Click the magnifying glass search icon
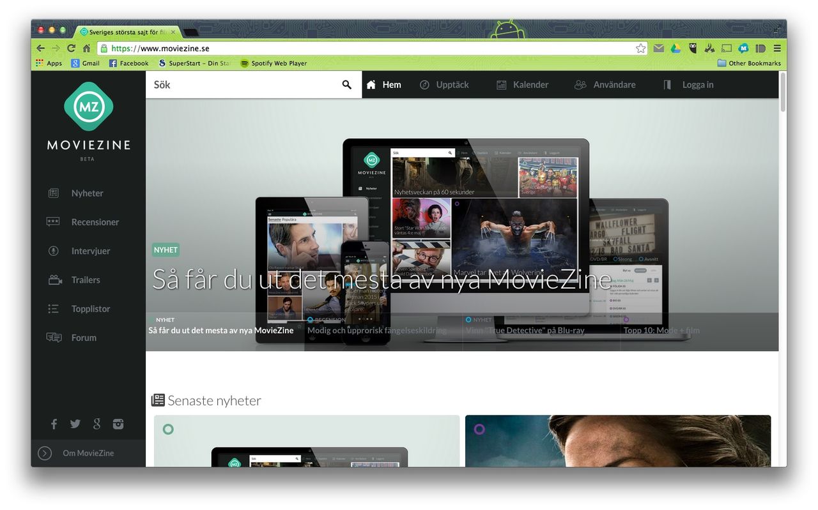Screen dimensions: 818x510 [x=347, y=84]
